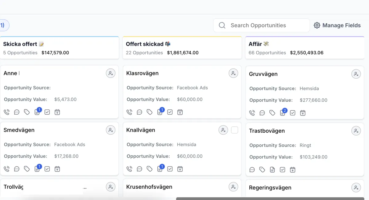369x200 pixels.
Task: Open notes icon on Gruvvägen card
Action: tap(282, 113)
